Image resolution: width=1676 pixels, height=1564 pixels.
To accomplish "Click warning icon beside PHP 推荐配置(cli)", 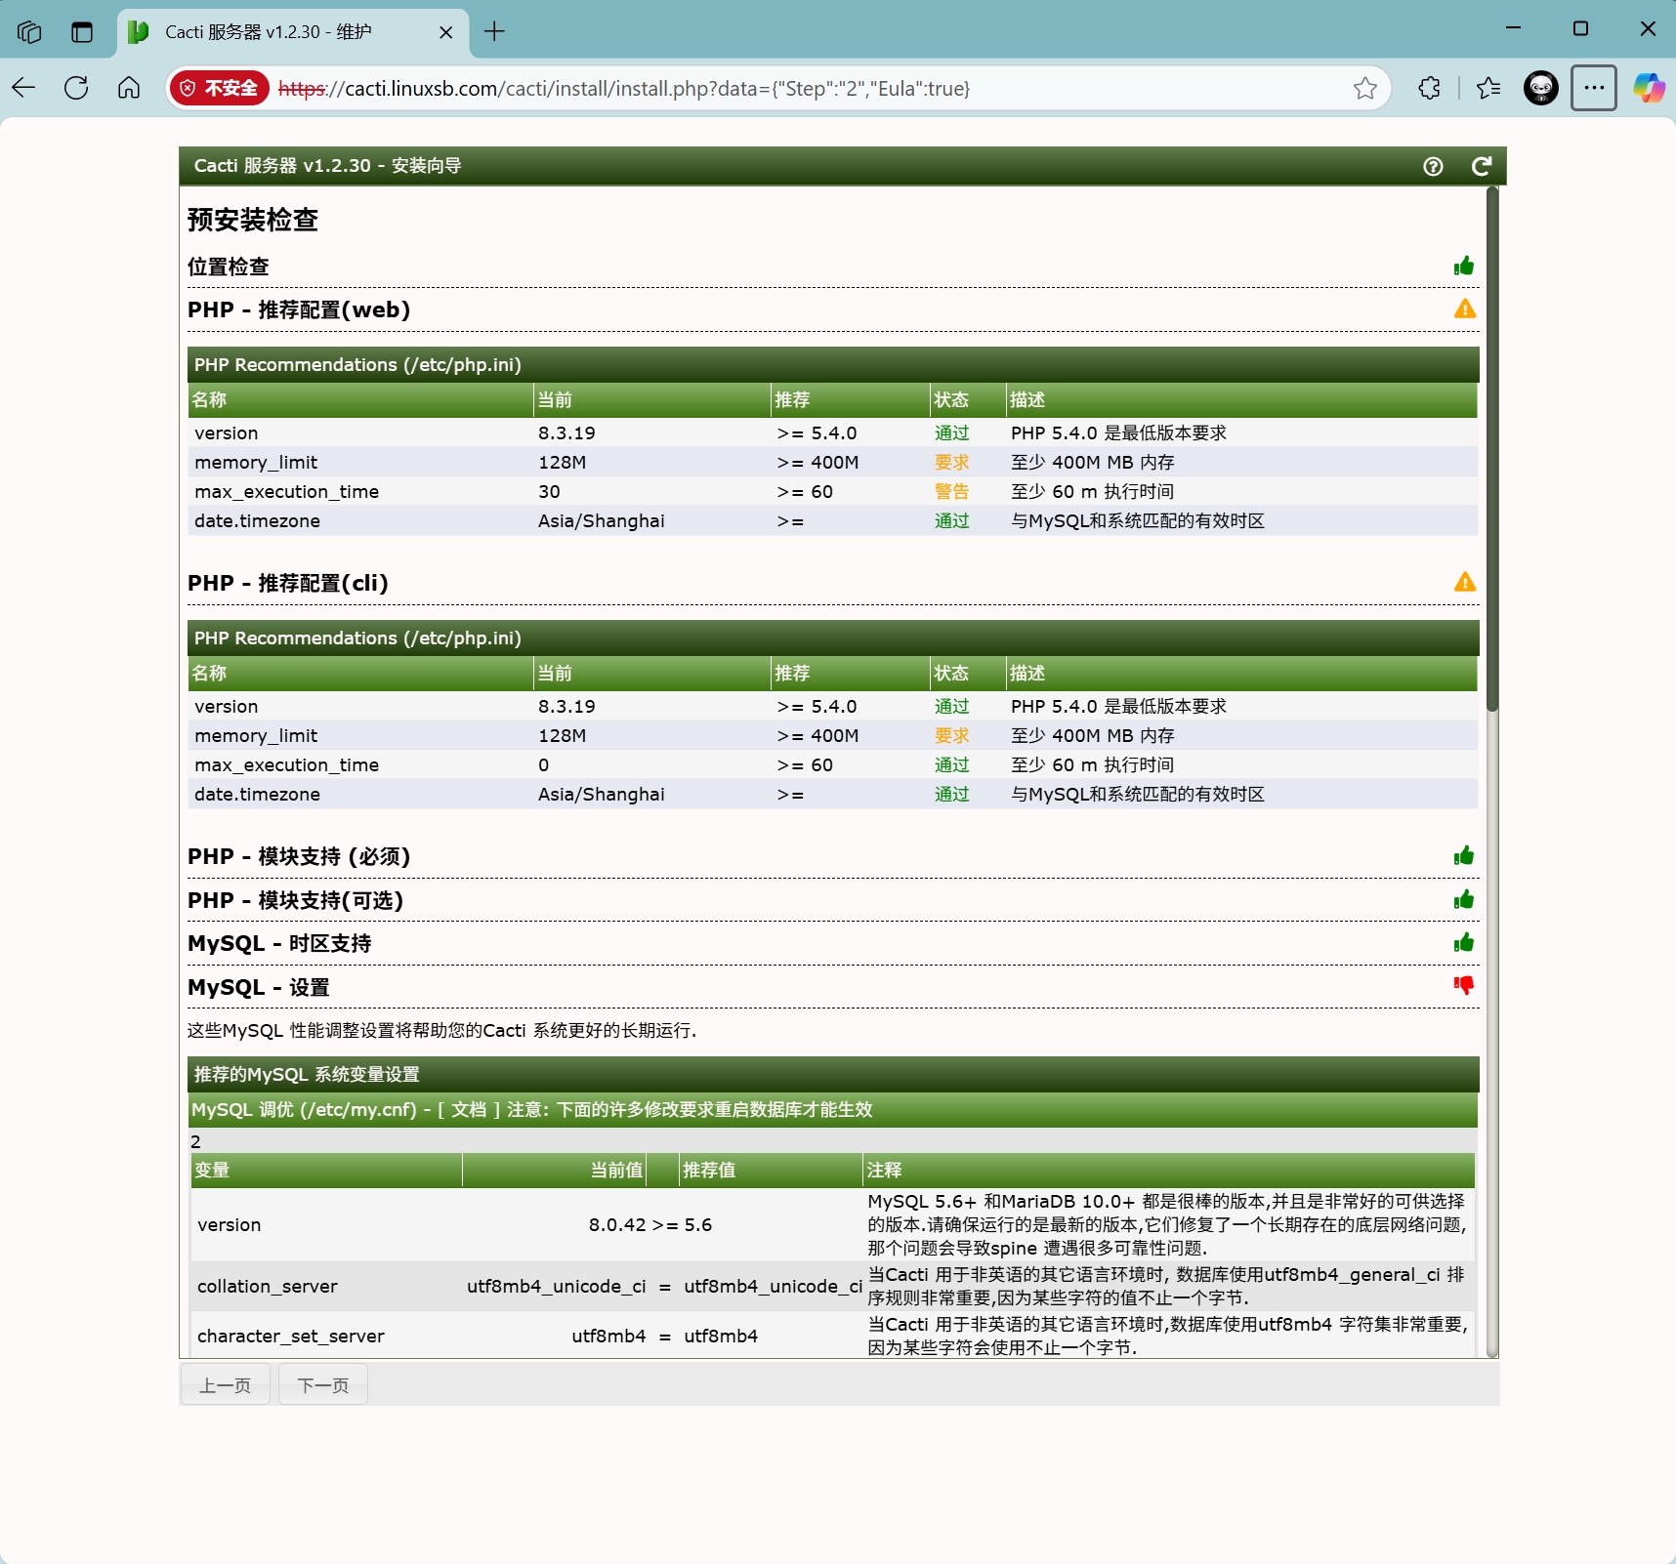I will click(x=1464, y=583).
